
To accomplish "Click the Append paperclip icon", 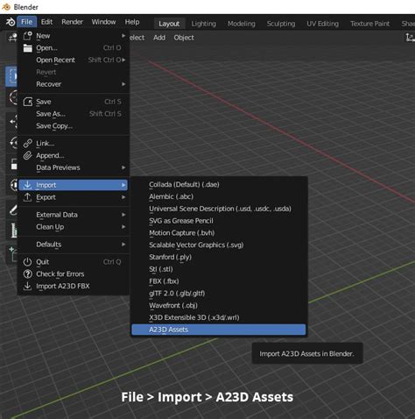I will pos(27,155).
